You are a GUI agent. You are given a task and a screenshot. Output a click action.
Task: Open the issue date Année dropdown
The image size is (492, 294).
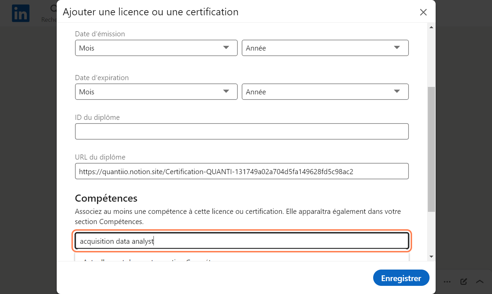tap(325, 48)
